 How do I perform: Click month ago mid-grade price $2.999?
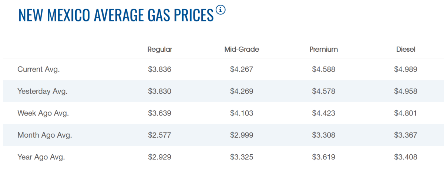pyautogui.click(x=242, y=135)
